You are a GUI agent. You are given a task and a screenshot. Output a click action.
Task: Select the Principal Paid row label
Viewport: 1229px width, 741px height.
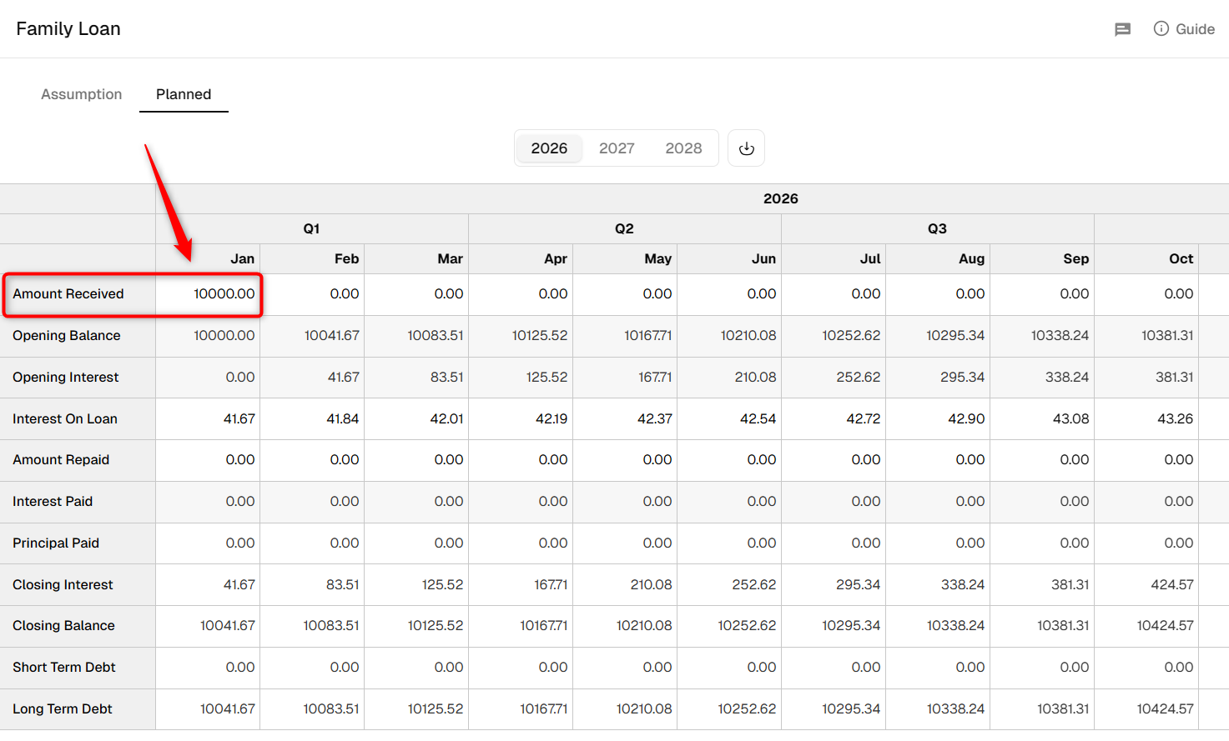coord(56,543)
